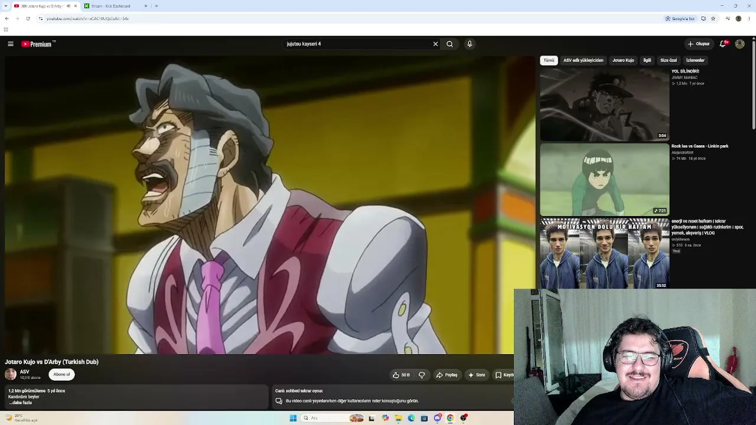Click the video title 'Jotaro Kujo vs D'Arby (Turkish Dub)'
The width and height of the screenshot is (756, 425).
[x=51, y=362]
